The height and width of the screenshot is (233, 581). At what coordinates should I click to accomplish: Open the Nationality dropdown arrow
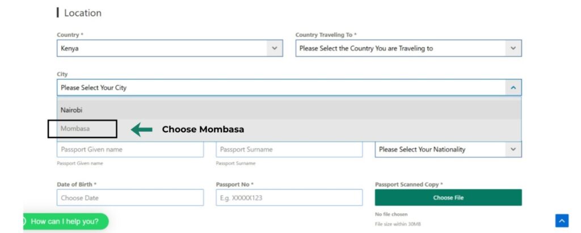513,149
